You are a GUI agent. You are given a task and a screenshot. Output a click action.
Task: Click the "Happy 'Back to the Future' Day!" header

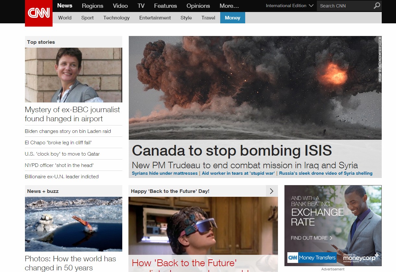coord(170,191)
